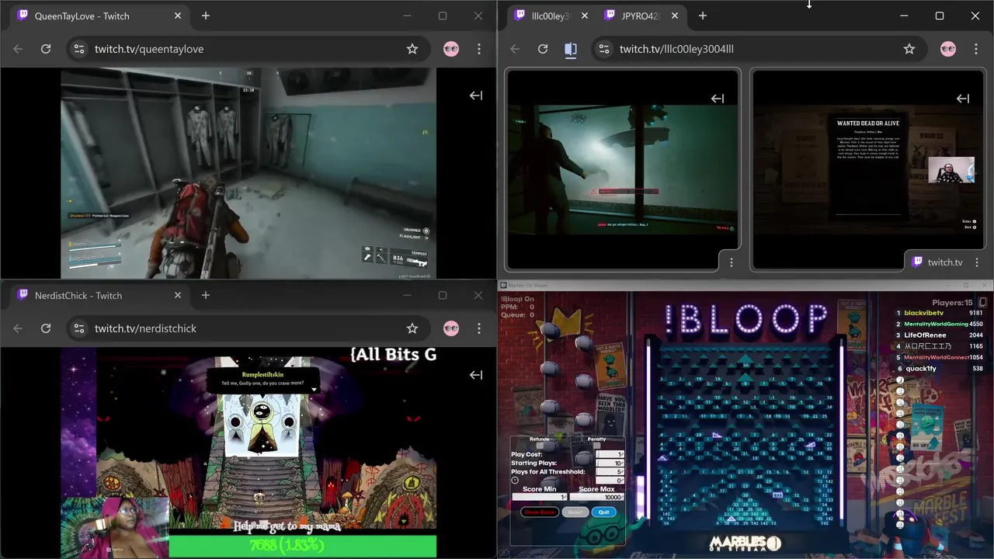Screen dimensions: 994x559
Task: Click Close Game button in Marbles
Action: click(540, 512)
